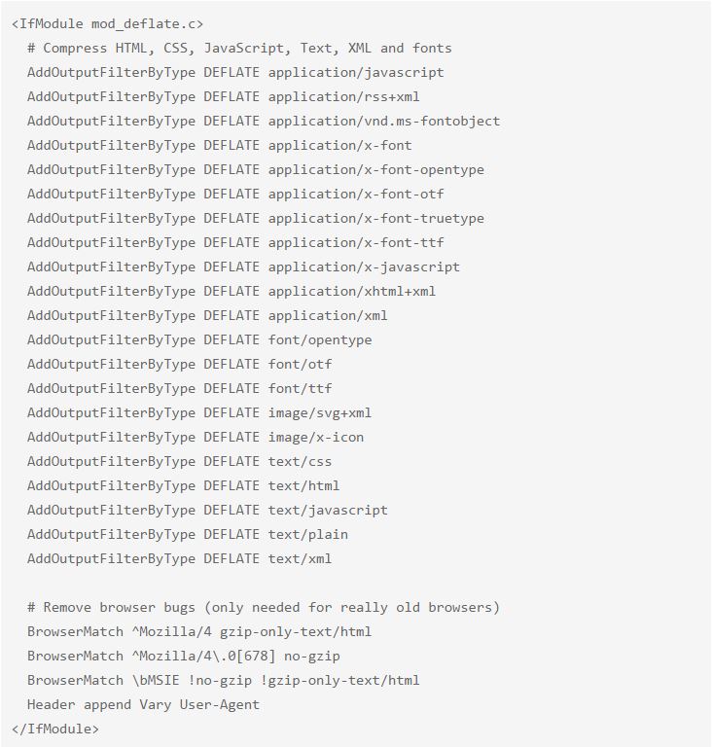Click on the text/css line

(x=180, y=461)
